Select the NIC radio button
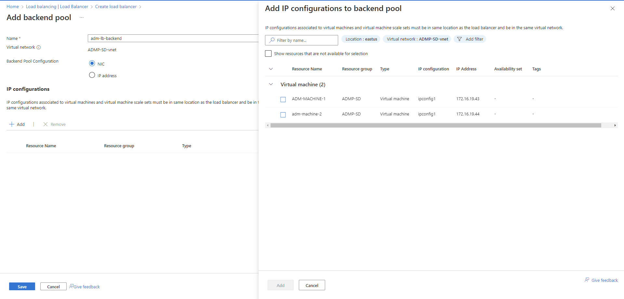Screen dimensions: 624x299 [x=92, y=63]
